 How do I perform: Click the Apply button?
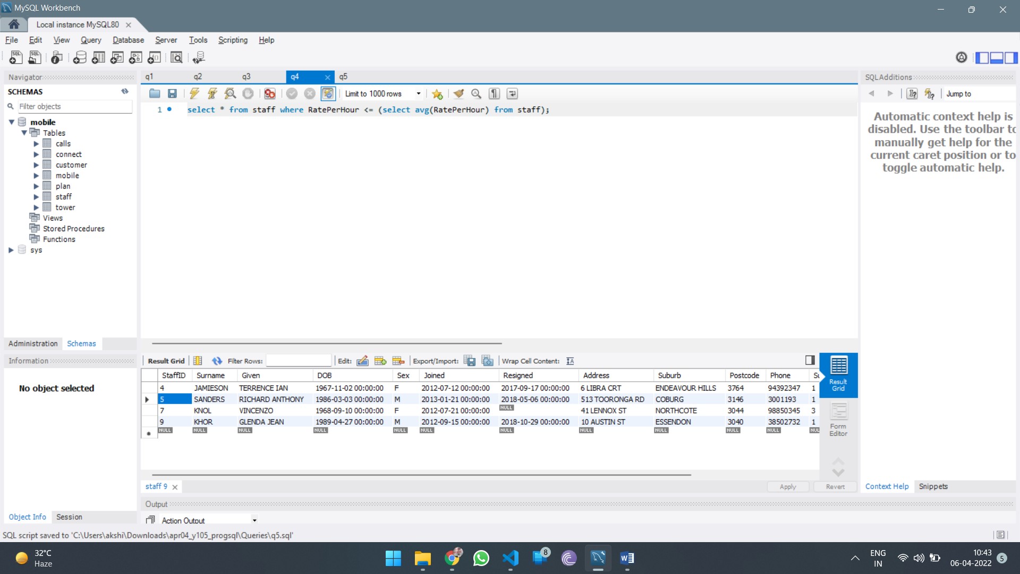[788, 486]
